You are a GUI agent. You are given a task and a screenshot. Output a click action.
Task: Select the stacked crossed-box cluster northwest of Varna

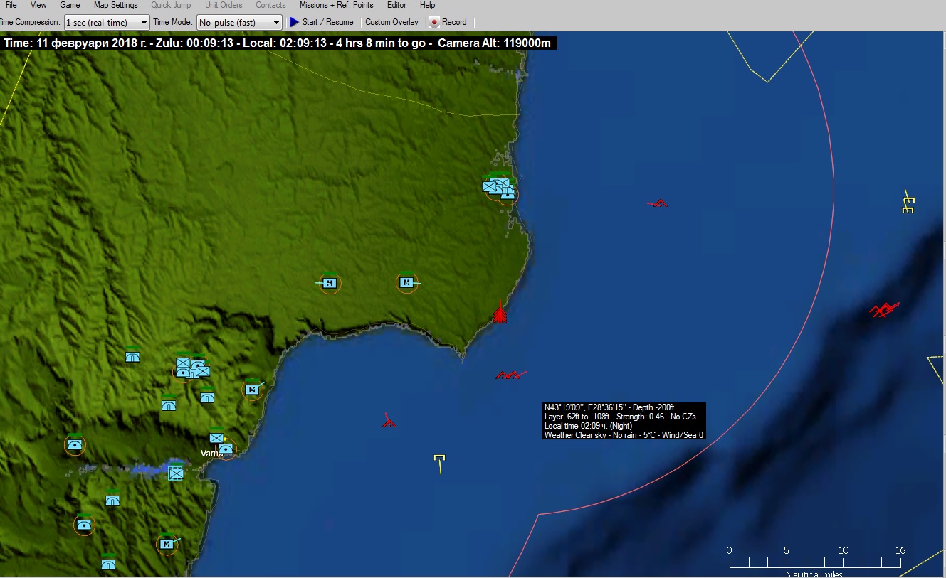click(192, 368)
